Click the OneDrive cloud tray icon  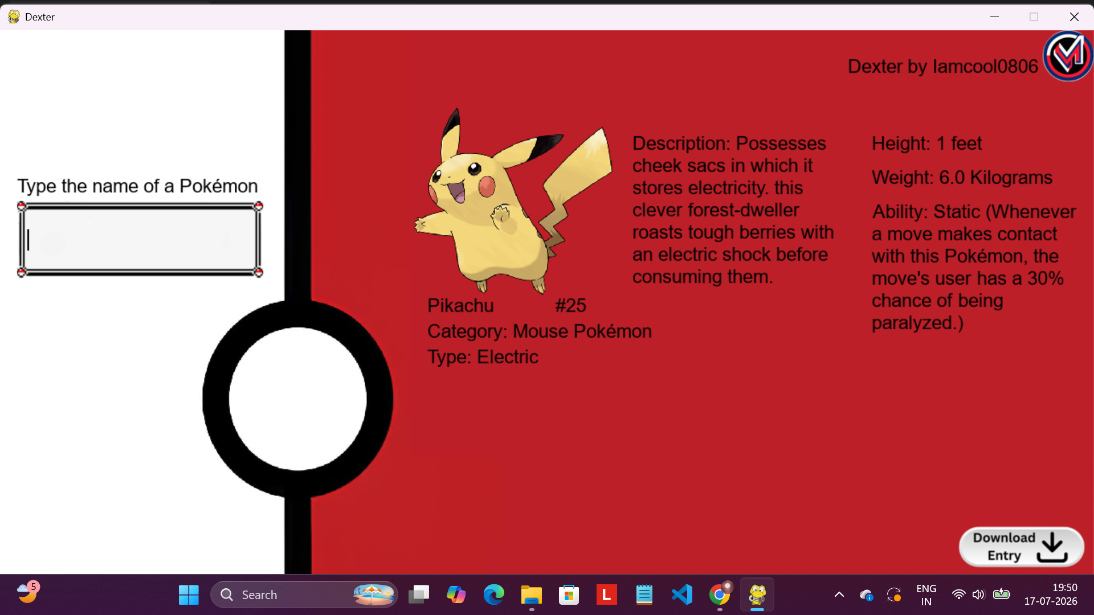tap(866, 595)
